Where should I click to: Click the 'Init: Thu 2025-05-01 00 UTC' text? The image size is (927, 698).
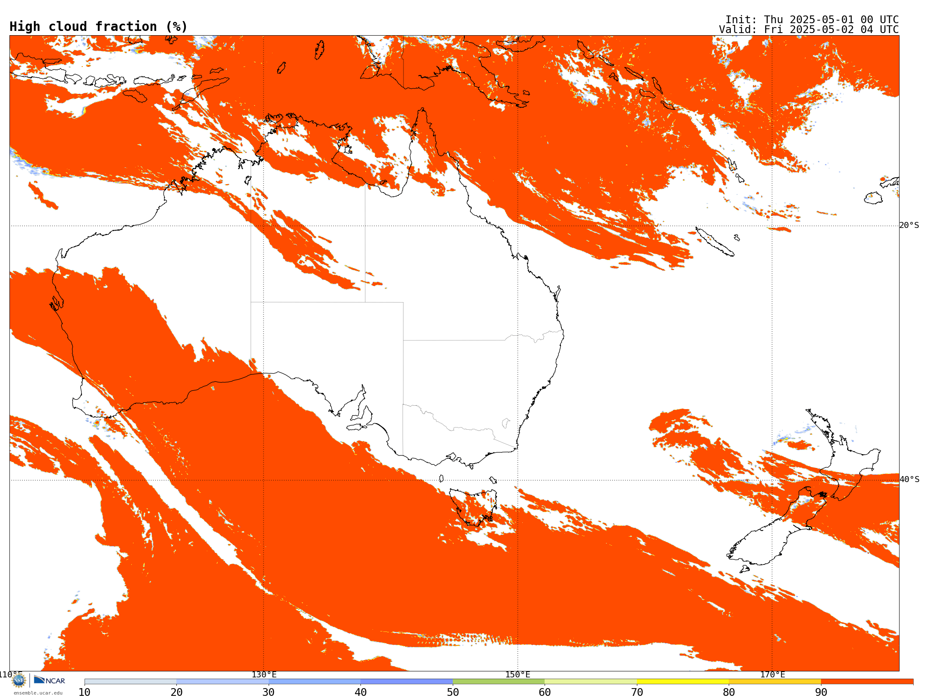click(812, 20)
